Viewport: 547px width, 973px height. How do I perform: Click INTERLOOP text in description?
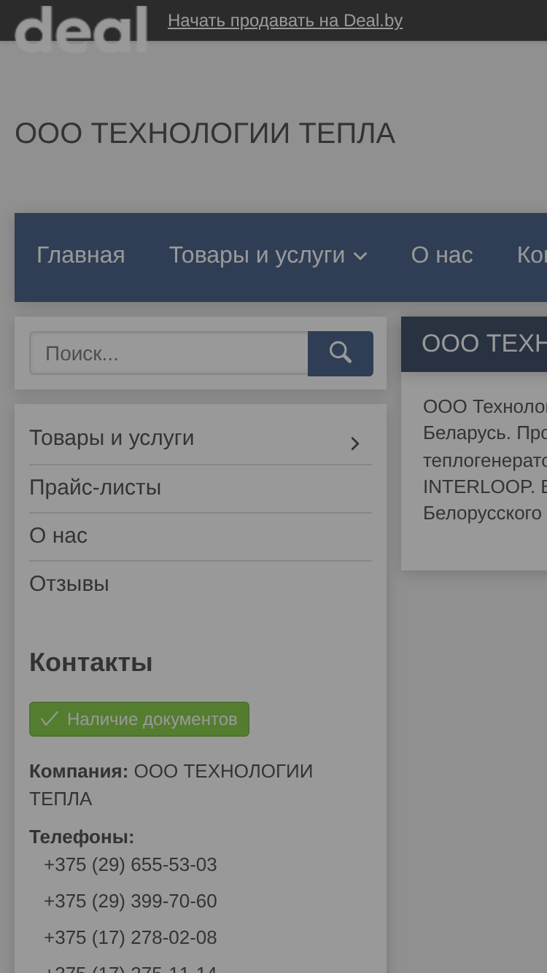478,486
